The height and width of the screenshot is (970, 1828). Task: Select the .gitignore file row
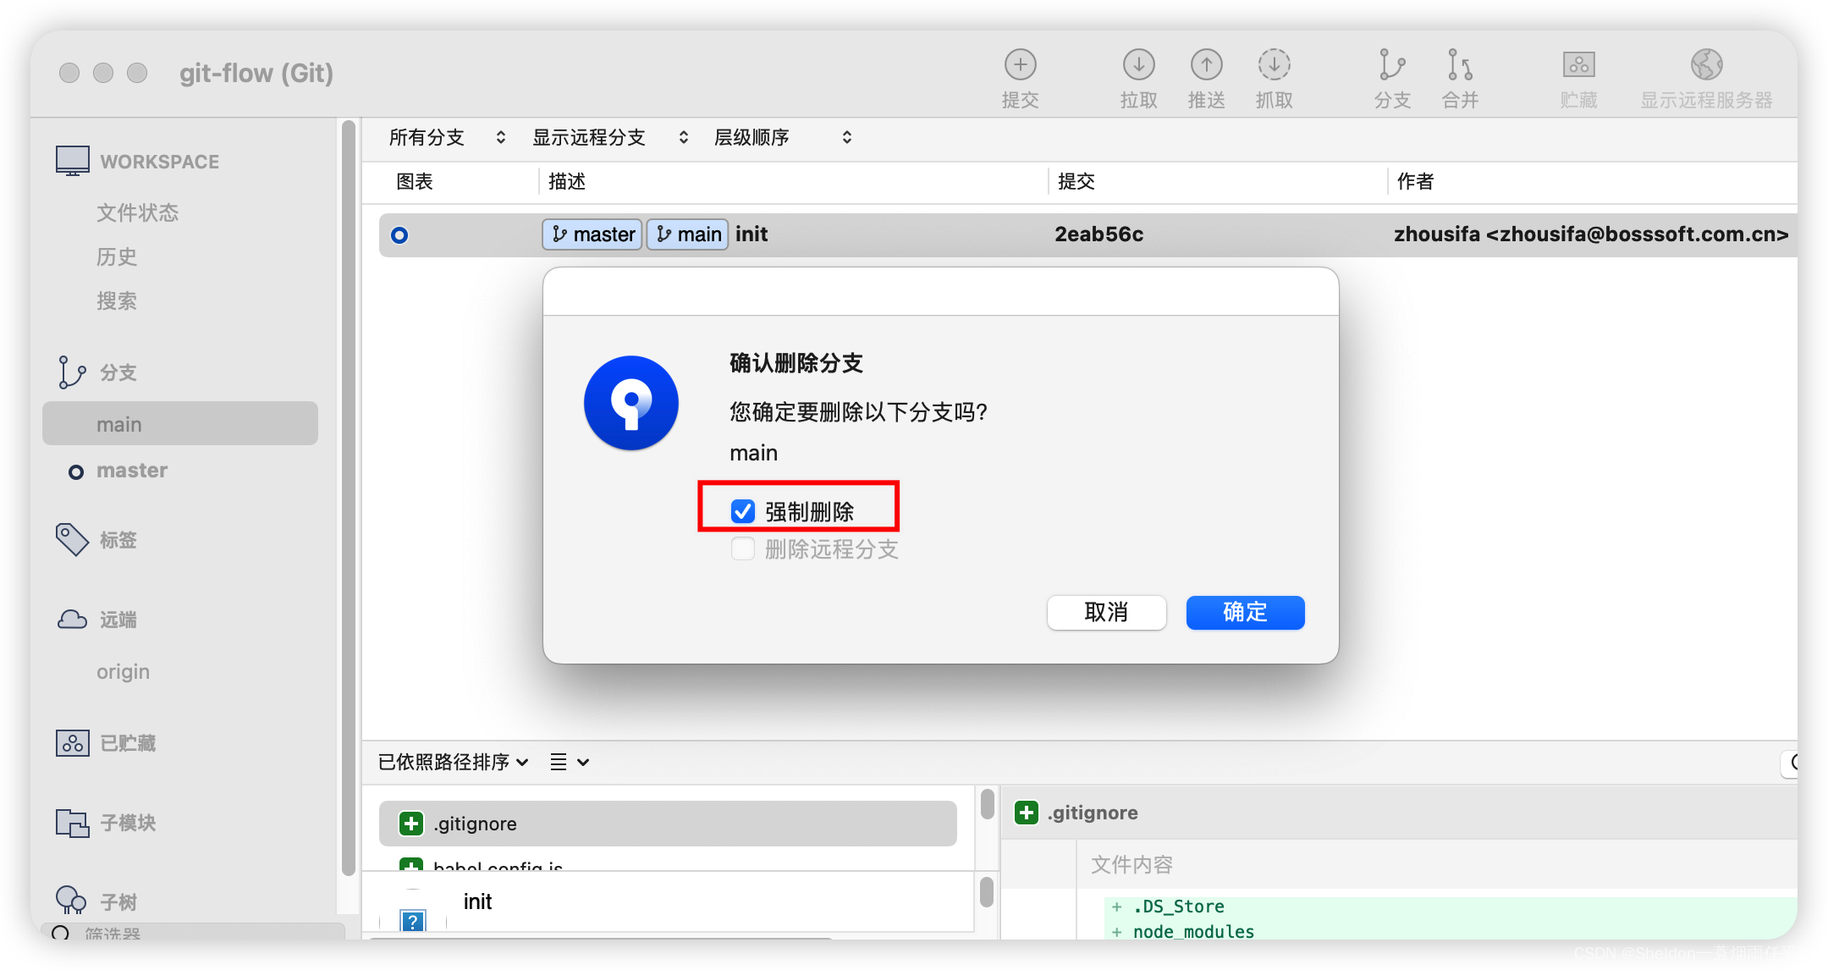coord(668,824)
